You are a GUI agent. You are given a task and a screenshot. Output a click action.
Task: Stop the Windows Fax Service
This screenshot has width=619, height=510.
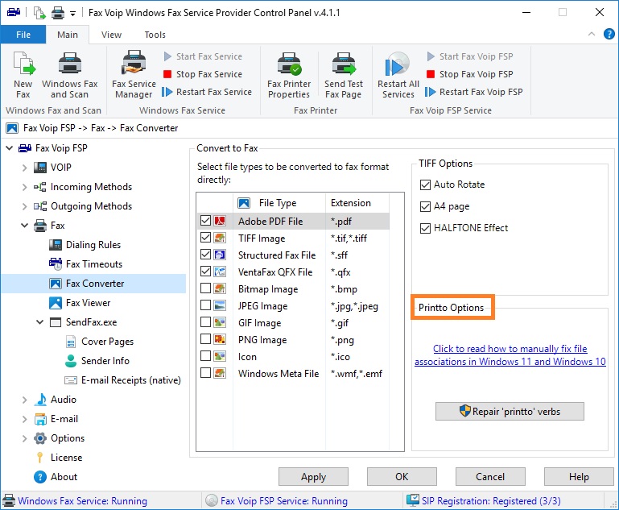pos(203,74)
